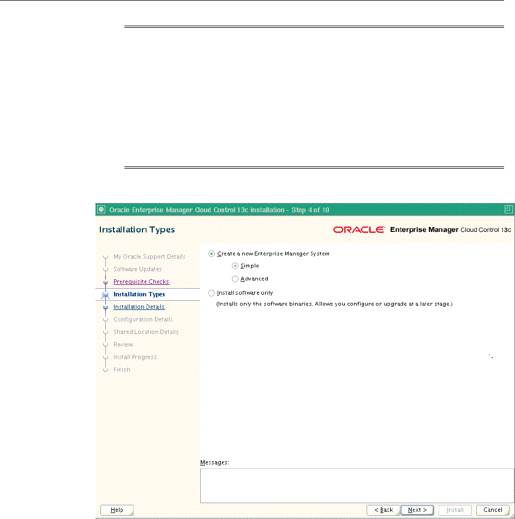Click the installer window title text

coord(219,210)
